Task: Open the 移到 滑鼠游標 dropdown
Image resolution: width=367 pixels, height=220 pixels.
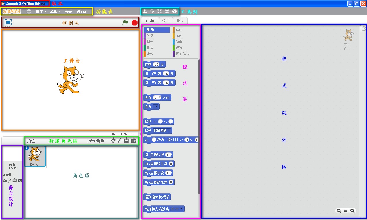Action: click(169, 131)
